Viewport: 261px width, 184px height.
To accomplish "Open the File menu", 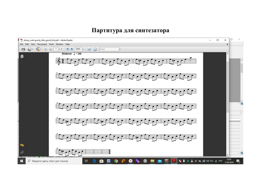I will pos(22,44).
